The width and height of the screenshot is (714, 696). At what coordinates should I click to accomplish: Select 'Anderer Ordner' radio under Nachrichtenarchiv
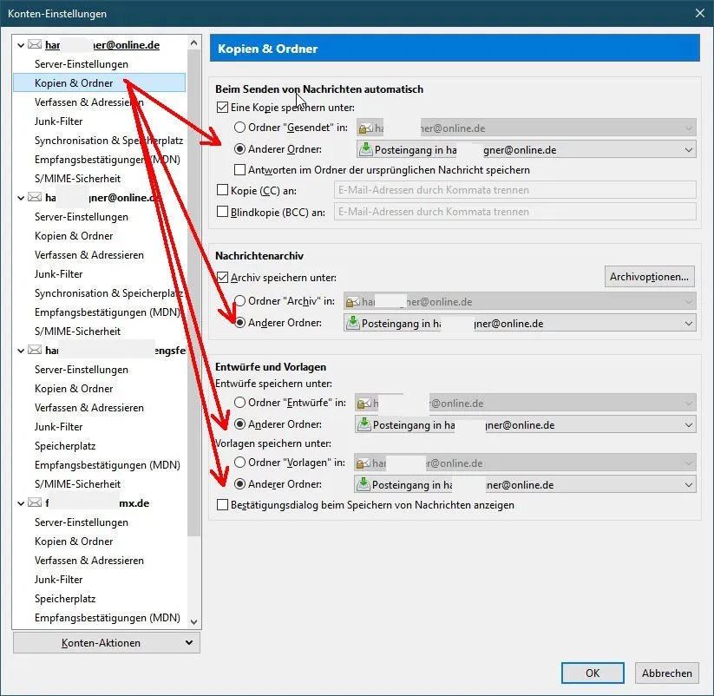tap(239, 323)
